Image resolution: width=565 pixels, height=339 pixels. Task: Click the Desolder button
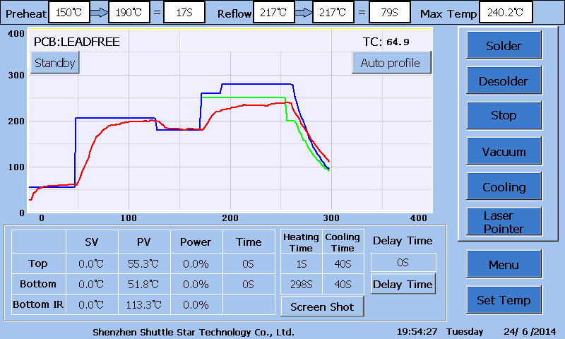pos(504,81)
